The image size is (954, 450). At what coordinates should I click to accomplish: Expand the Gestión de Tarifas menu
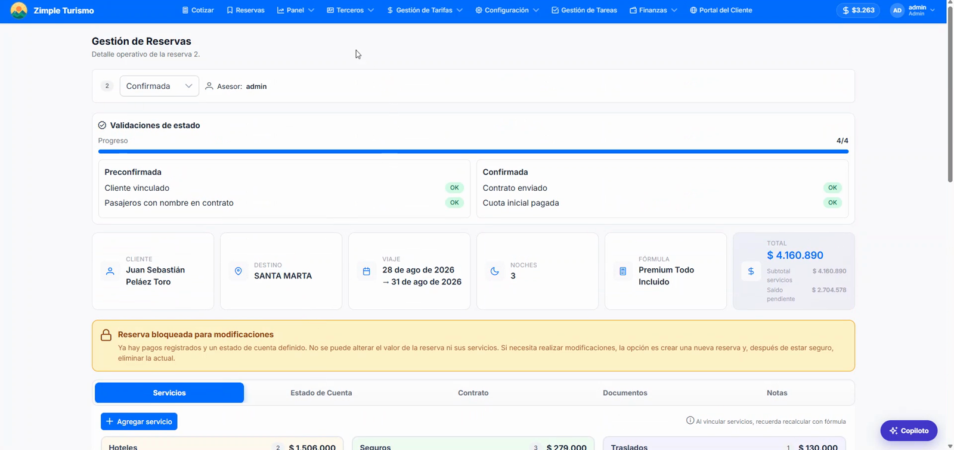click(x=425, y=10)
